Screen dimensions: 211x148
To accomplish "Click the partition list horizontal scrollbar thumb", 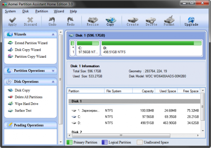I will (x=121, y=135).
